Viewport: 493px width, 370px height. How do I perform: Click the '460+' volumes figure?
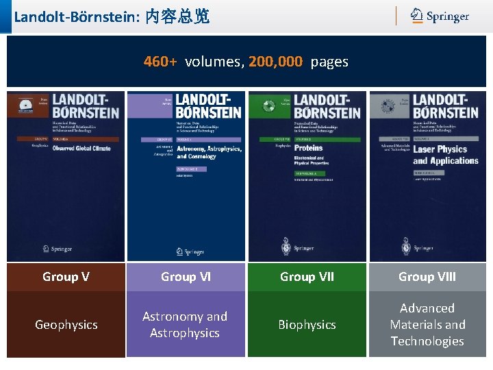[x=160, y=62]
